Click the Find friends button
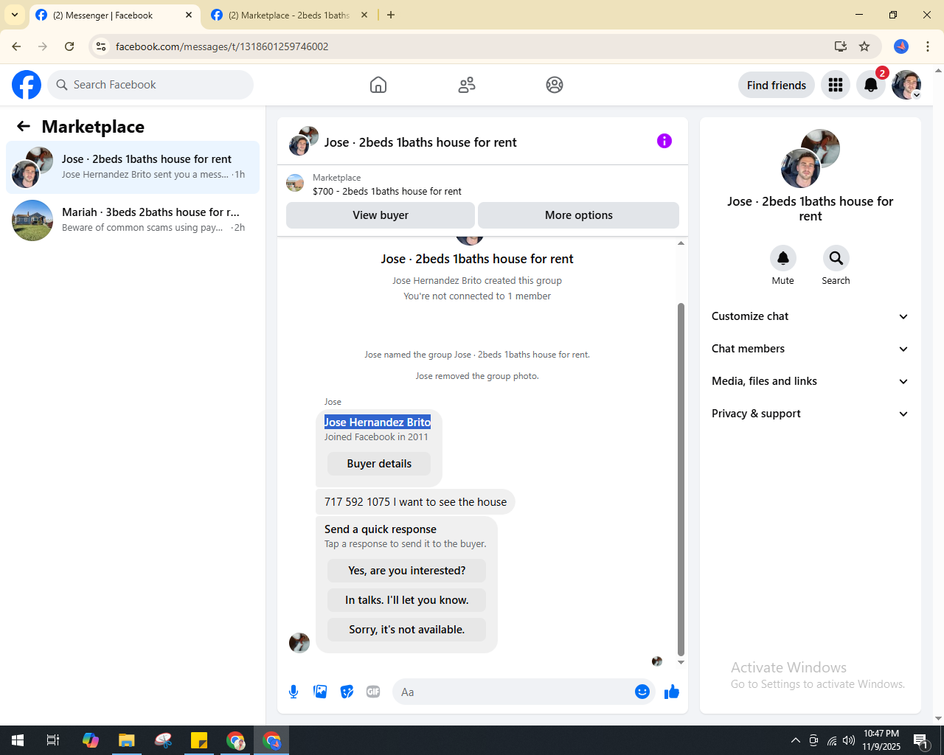Image resolution: width=944 pixels, height=755 pixels. coord(777,85)
